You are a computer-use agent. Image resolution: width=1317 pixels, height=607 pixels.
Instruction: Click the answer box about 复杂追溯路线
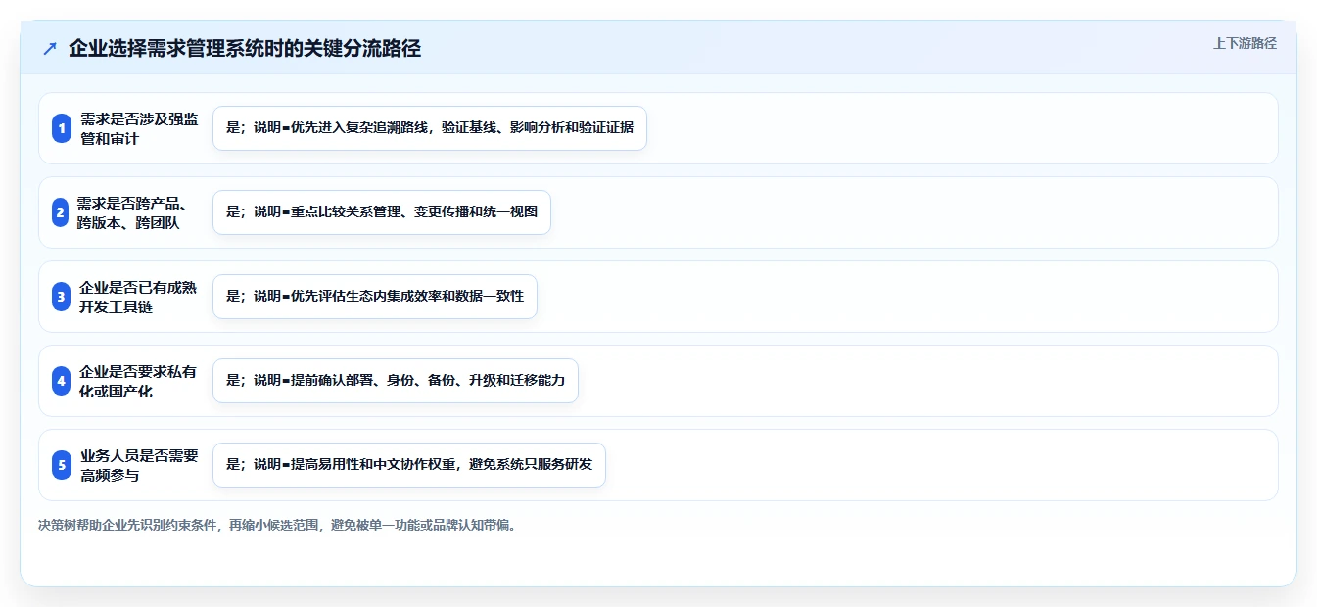pyautogui.click(x=430, y=128)
